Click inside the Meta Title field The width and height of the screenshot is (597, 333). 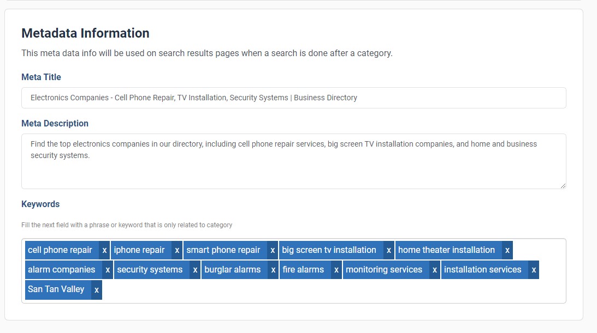point(293,98)
